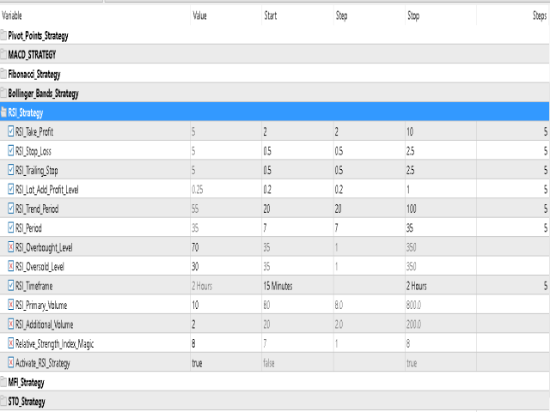This screenshot has height=412, width=550.
Task: Open the RSI_Timeframe Start value 15 Minutes
Action: coord(278,286)
